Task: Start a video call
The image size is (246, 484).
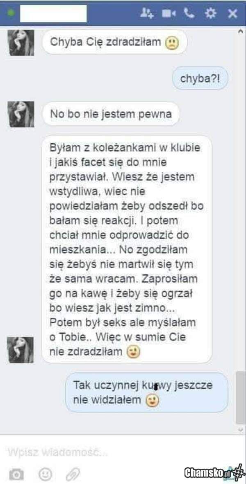Action: (x=169, y=13)
